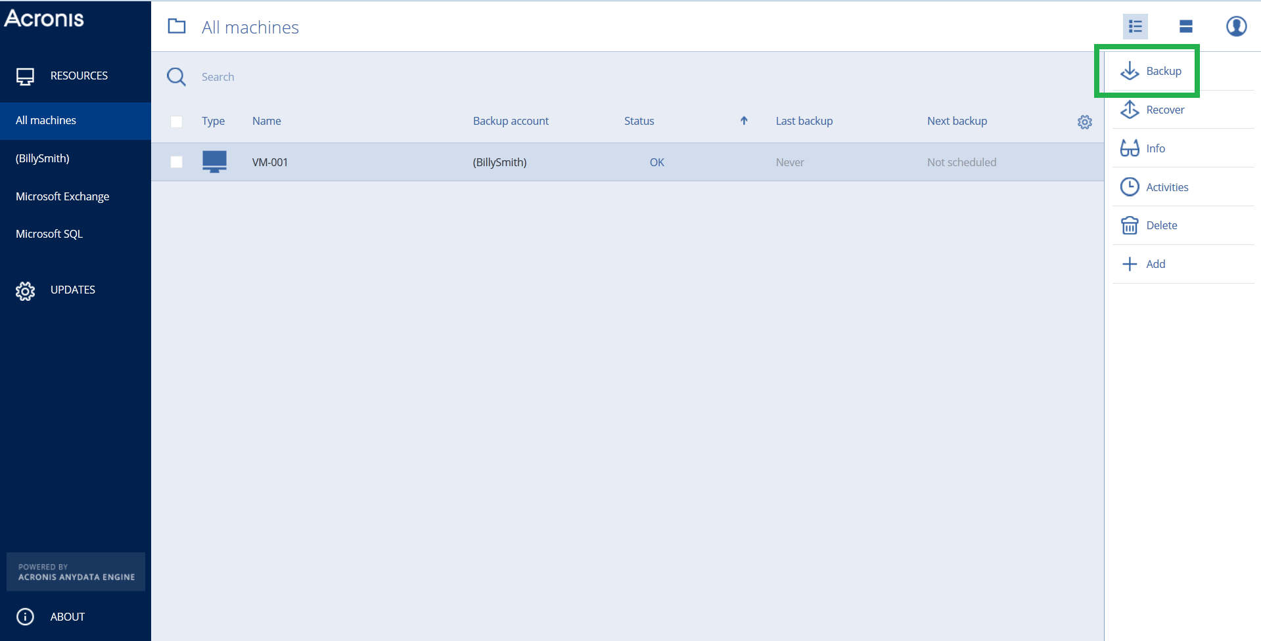Sort by Next backup column header

[x=957, y=121]
